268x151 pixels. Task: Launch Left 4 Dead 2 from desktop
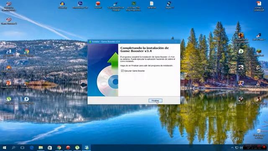coord(259,37)
